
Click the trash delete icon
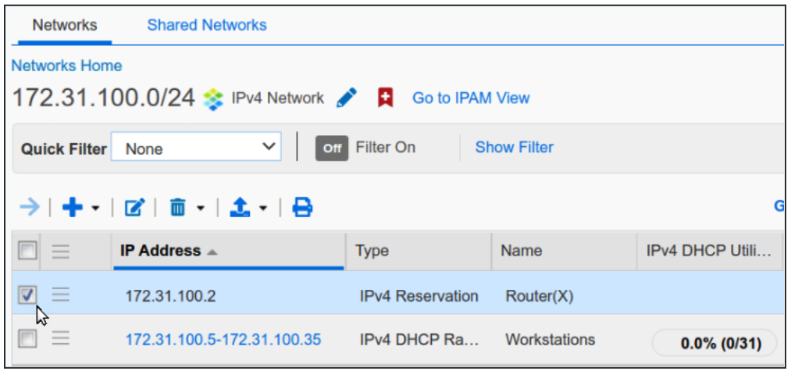point(178,208)
